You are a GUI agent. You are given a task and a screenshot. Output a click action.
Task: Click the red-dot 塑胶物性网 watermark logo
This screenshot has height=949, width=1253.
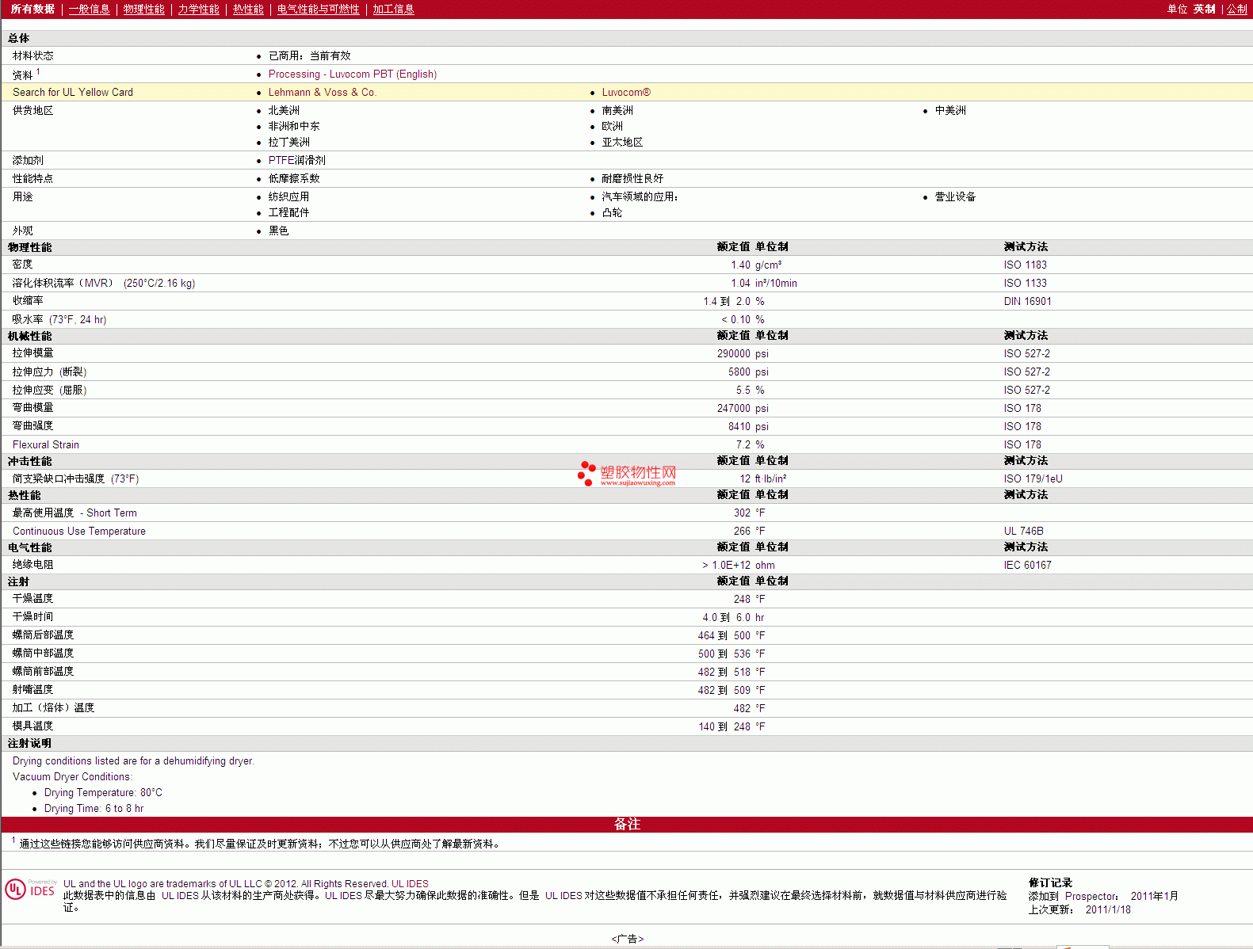(627, 474)
